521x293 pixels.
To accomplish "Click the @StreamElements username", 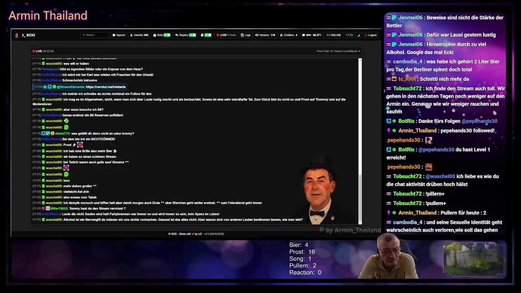I will coord(70,87).
